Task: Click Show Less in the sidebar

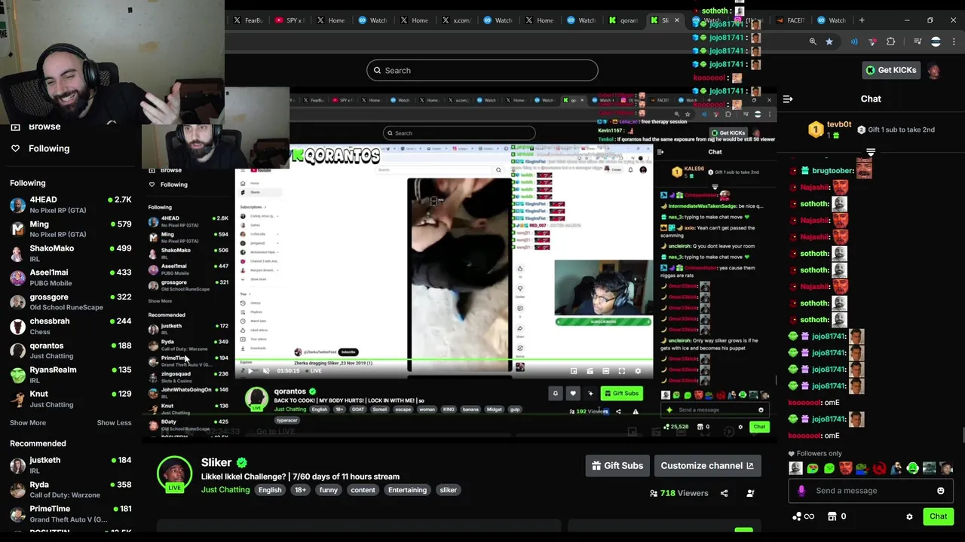Action: coord(114,423)
